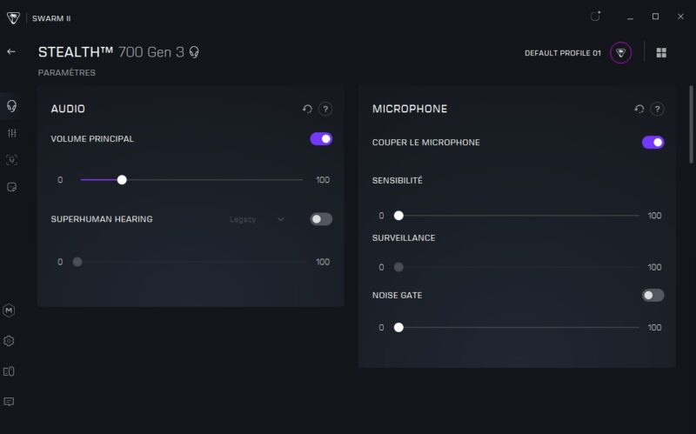Enable the Superhuman Hearing switch
Screen dimensions: 696x434
coord(321,219)
